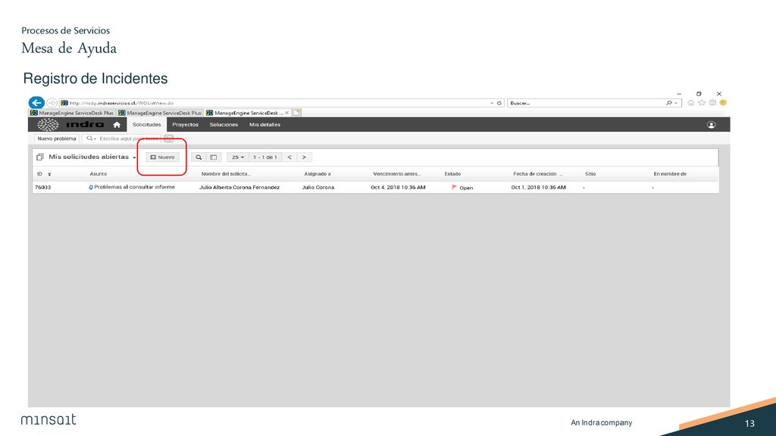Click the smiley feedback icon
This screenshot has height=436, width=776.
tap(723, 103)
